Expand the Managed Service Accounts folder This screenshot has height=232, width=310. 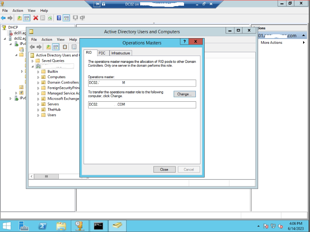[x=38, y=93]
